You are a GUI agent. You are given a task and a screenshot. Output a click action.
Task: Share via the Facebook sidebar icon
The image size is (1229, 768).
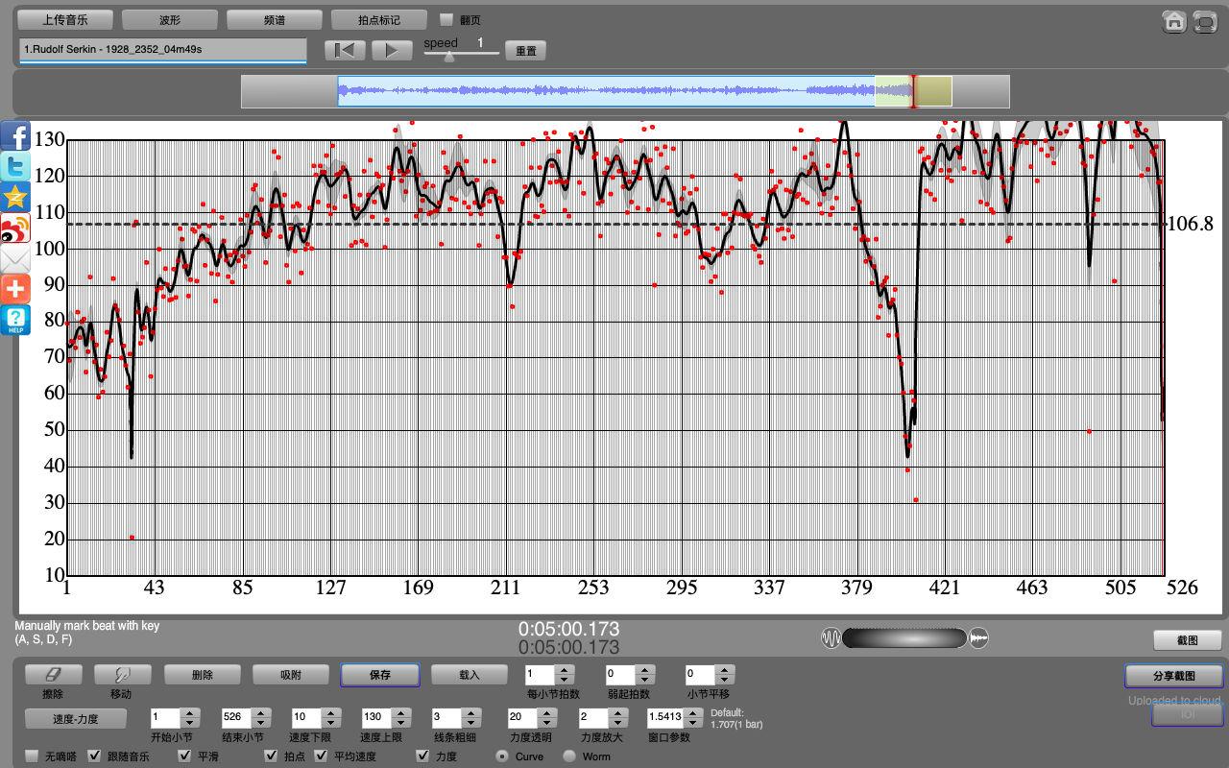15,135
